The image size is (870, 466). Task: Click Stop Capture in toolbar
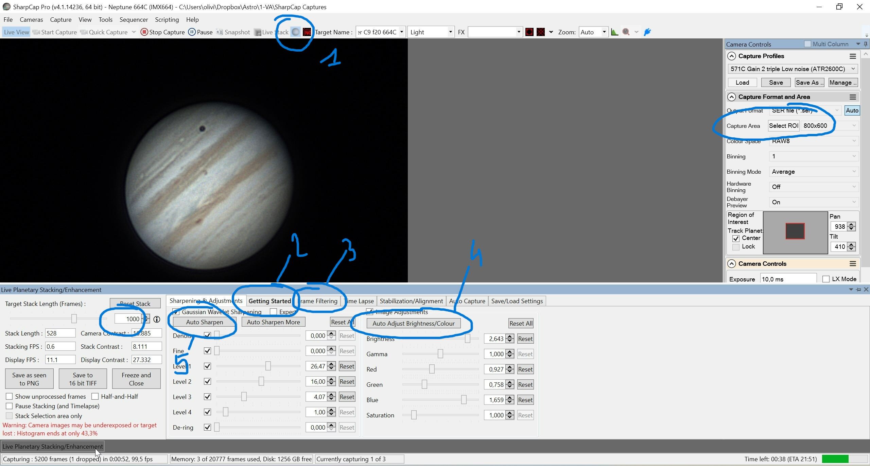(163, 32)
